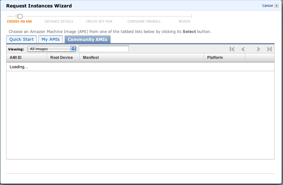This screenshot has height=185, width=283.
Task: Expand the Viewing All Images dropdown
Action: coord(52,49)
